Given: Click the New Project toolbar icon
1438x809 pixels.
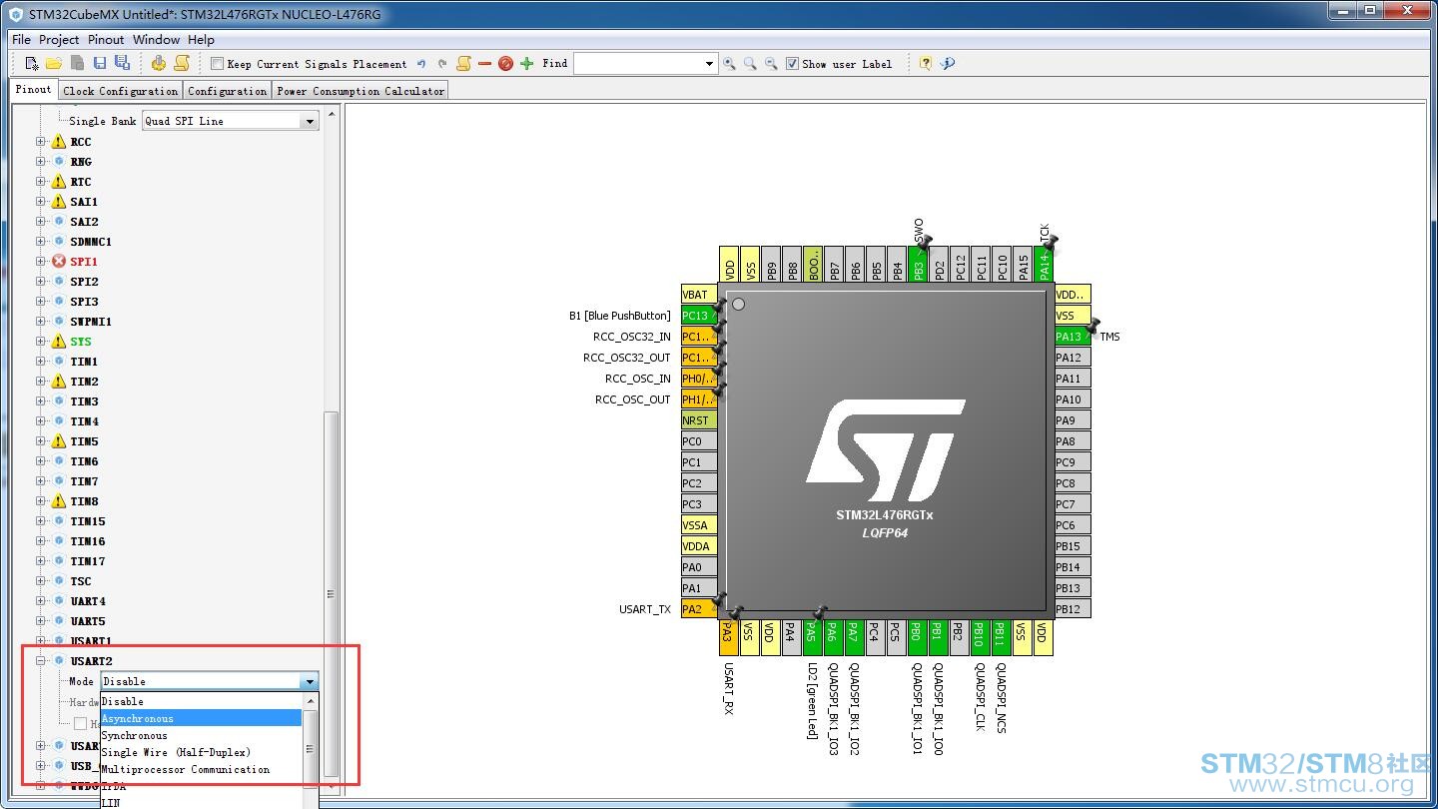Looking at the screenshot, I should coord(32,64).
